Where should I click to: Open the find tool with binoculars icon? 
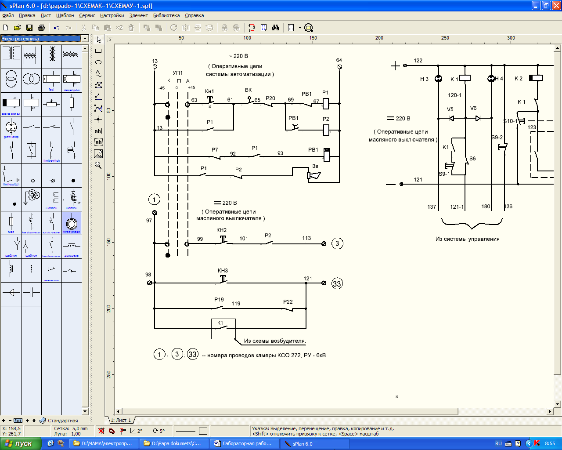point(275,28)
